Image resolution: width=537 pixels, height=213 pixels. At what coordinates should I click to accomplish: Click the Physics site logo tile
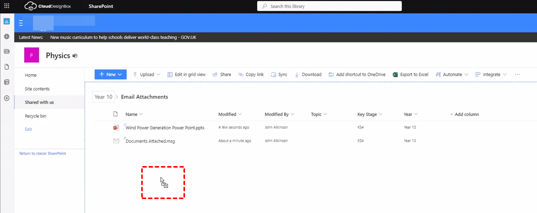32,55
